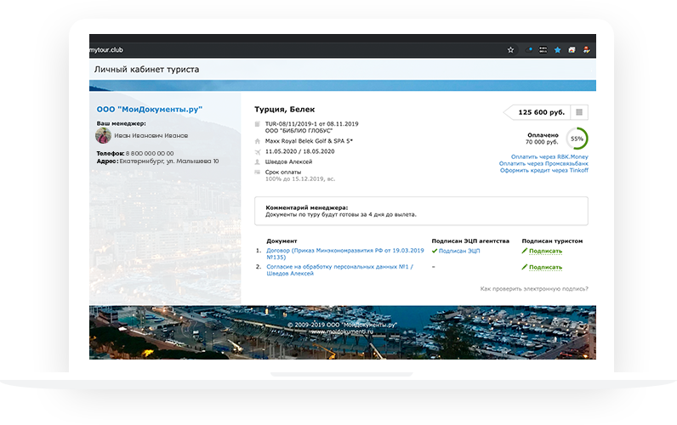
Task: Click the www.moidokumenti.ru footer link
Action: (342, 331)
